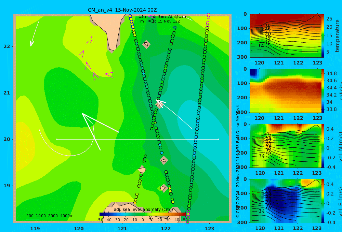Click the dark blue low-salinity patch in the salinity panel
342x232 pixels.
point(253,73)
